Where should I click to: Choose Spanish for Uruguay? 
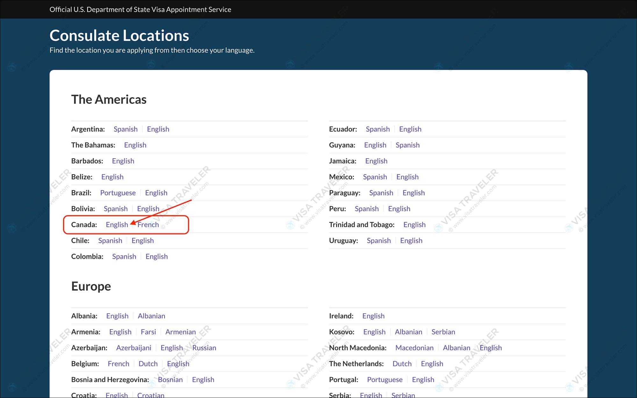click(x=379, y=240)
